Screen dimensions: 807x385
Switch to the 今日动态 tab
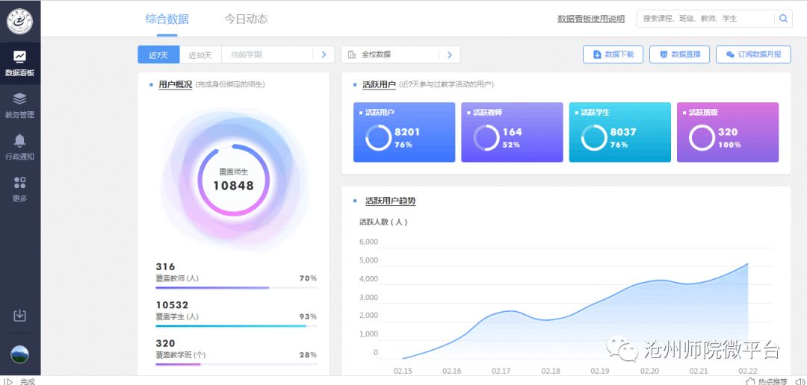[x=246, y=19]
